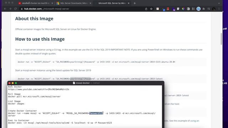Close the SQL Server Downloads tab

90,3
